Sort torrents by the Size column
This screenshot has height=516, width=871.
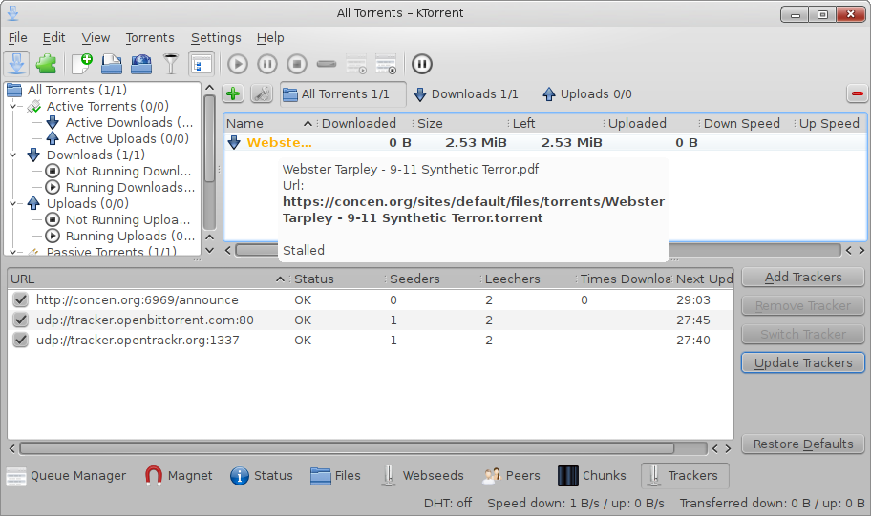[460, 123]
